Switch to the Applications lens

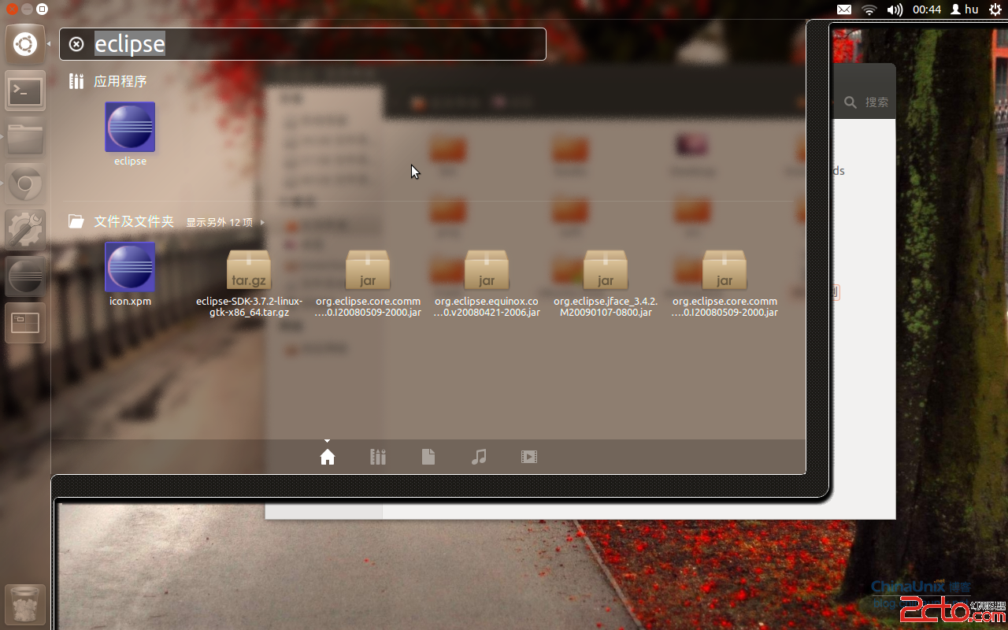[378, 457]
